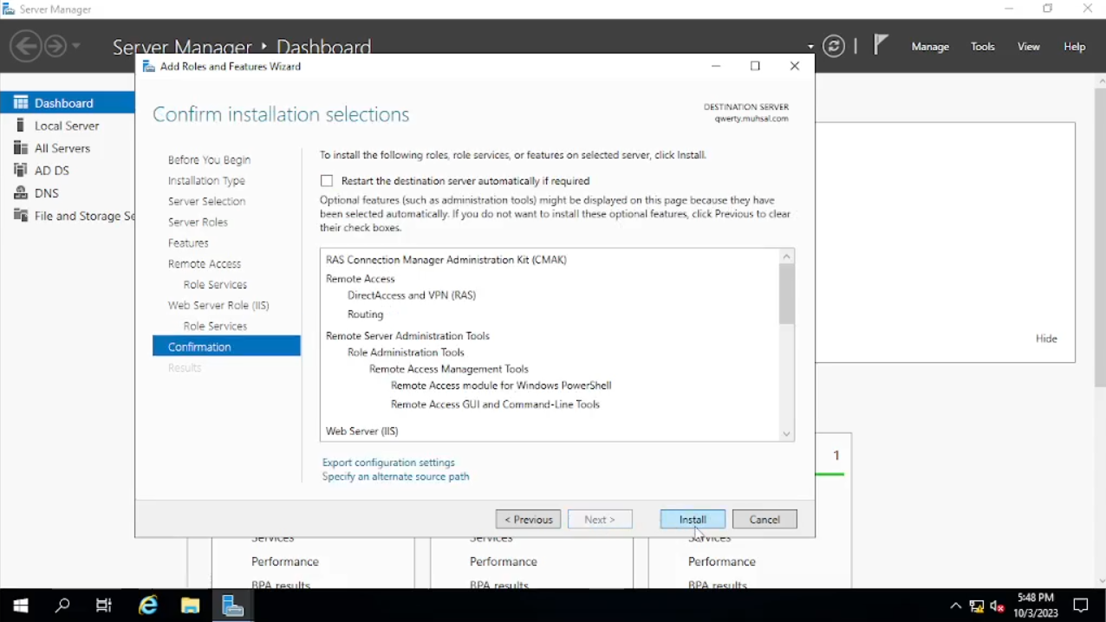The width and height of the screenshot is (1106, 622).
Task: Enable automatic restart of destination server
Action: pos(327,181)
